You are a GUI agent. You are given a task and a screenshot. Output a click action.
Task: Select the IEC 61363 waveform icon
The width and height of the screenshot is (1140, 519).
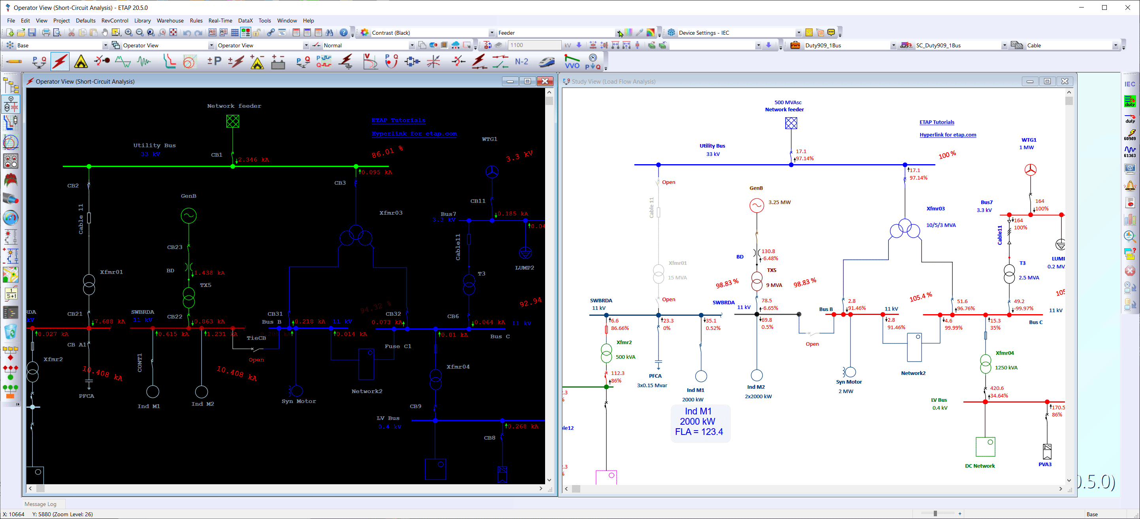[1130, 150]
